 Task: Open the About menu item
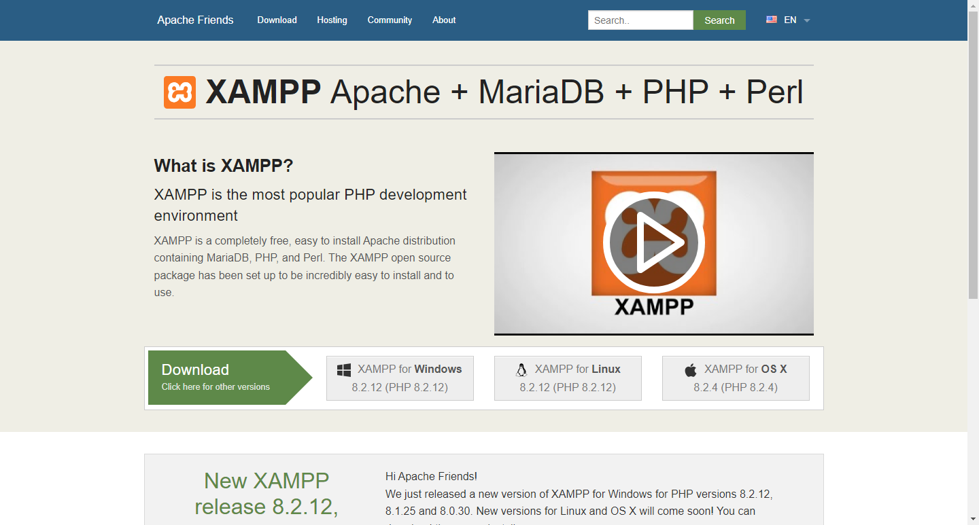pyautogui.click(x=444, y=20)
